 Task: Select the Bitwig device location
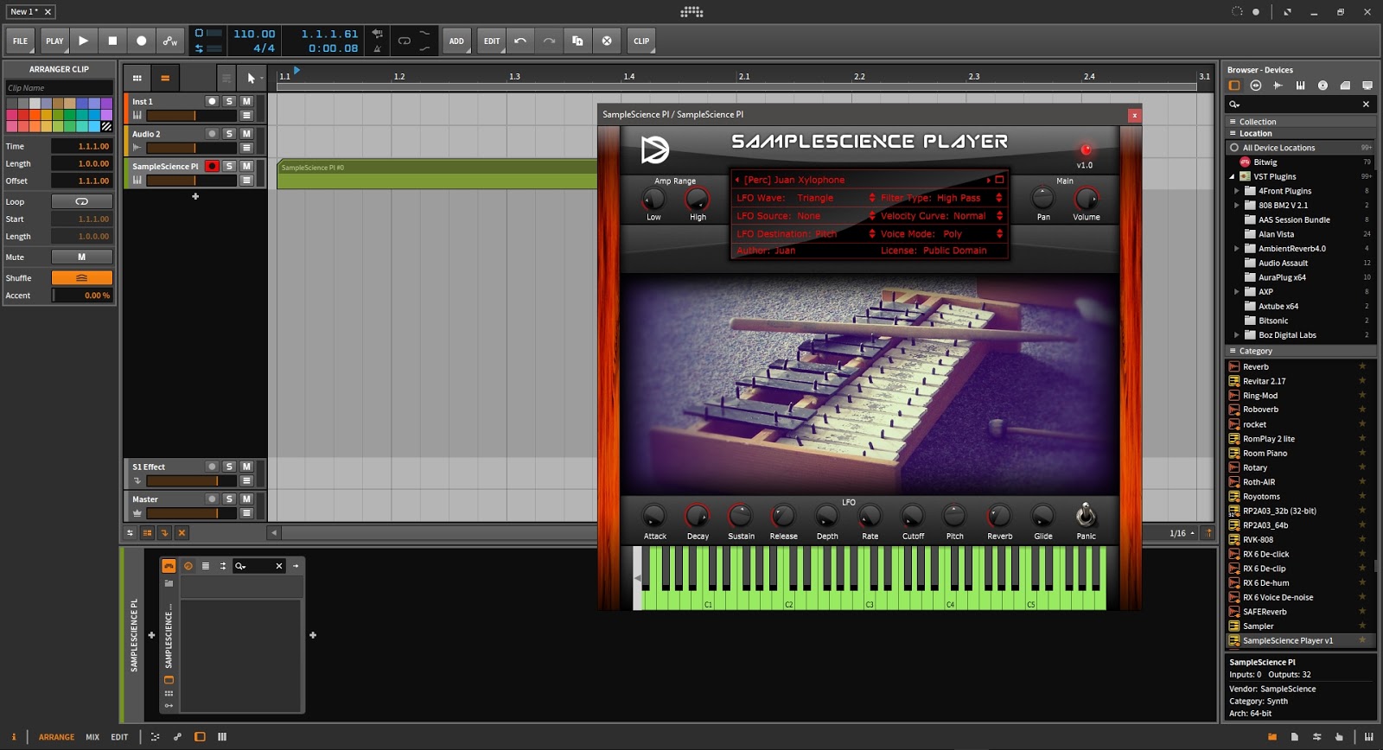(1301, 162)
